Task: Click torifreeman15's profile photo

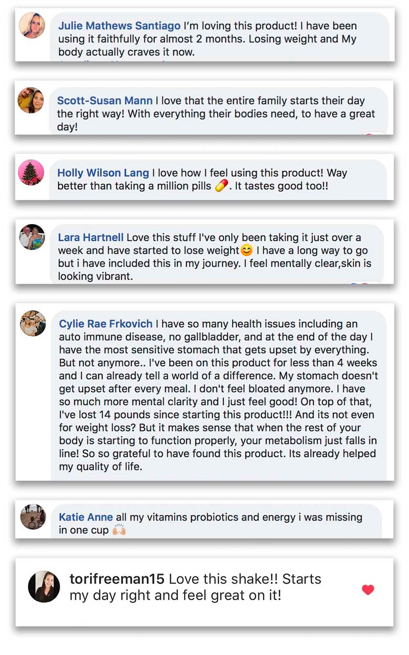Action: coord(44,587)
